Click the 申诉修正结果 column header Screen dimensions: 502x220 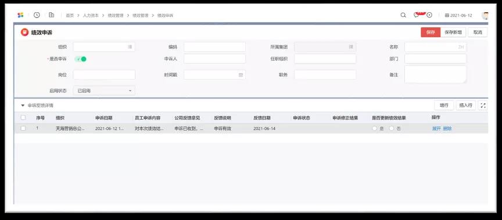pyautogui.click(x=345, y=118)
